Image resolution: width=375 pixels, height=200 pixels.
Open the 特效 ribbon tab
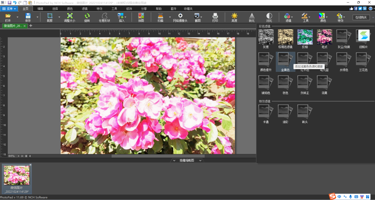click(99, 9)
